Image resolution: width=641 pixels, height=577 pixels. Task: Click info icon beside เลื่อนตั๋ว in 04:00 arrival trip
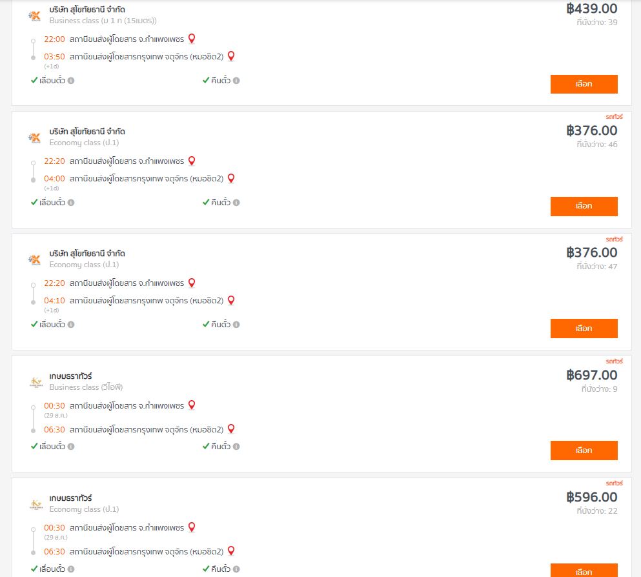71,202
